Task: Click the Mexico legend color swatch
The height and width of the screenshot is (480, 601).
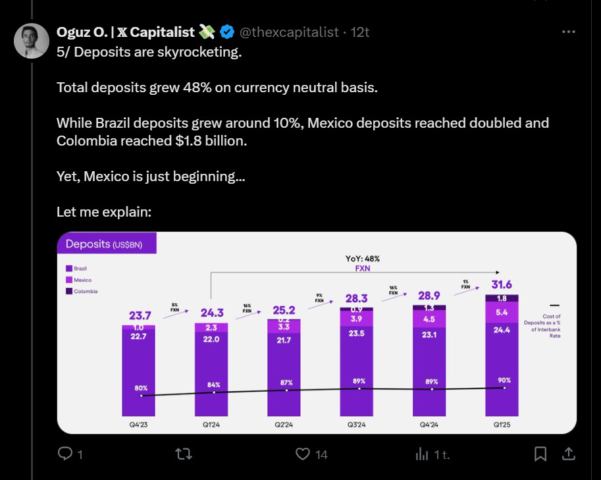Action: pyautogui.click(x=68, y=280)
